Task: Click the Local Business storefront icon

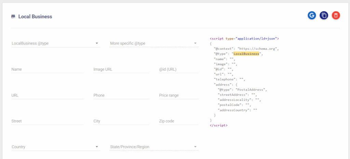Action: coord(13,16)
